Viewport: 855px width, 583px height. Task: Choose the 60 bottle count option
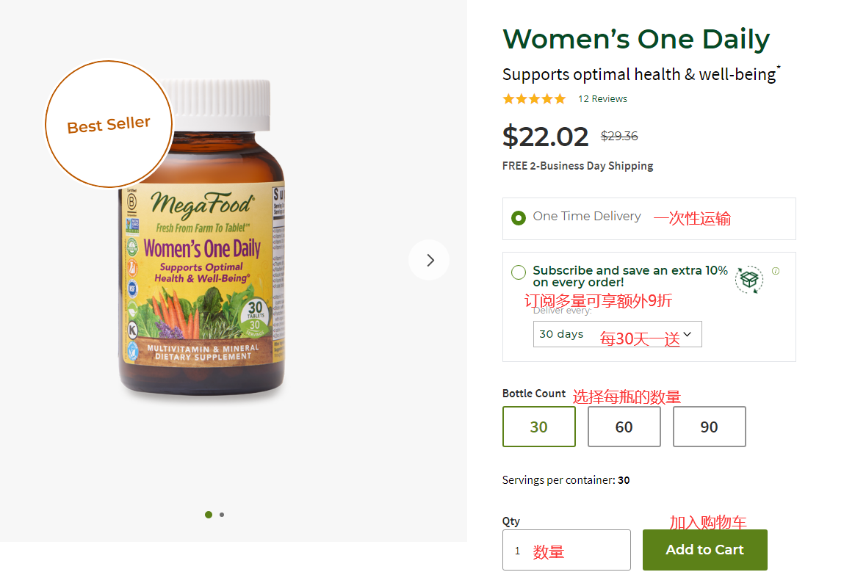tap(624, 427)
